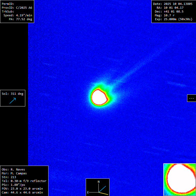Viewport: 196px width, 196px height.
Task: Click the Date 2025 10 04.13805 field
Action: pos(173,4)
